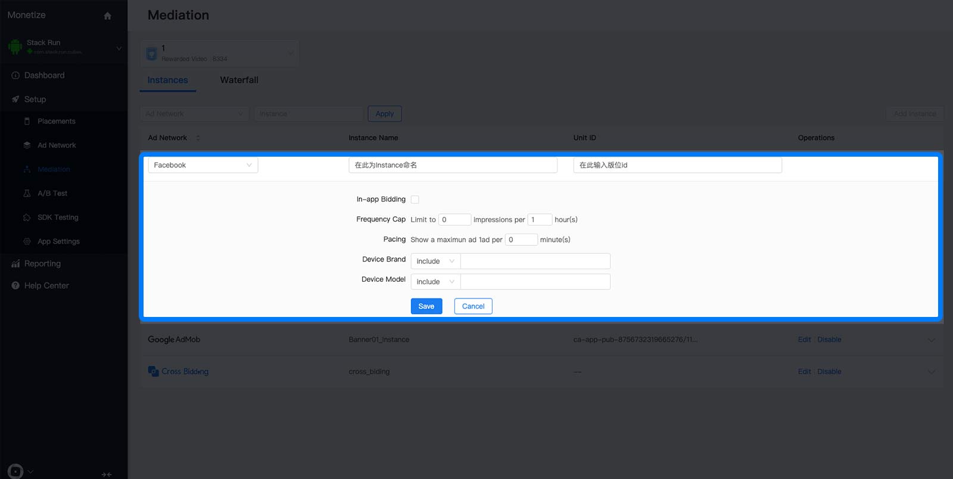Click the Apply filter button
This screenshot has width=953, height=479.
[x=385, y=114]
